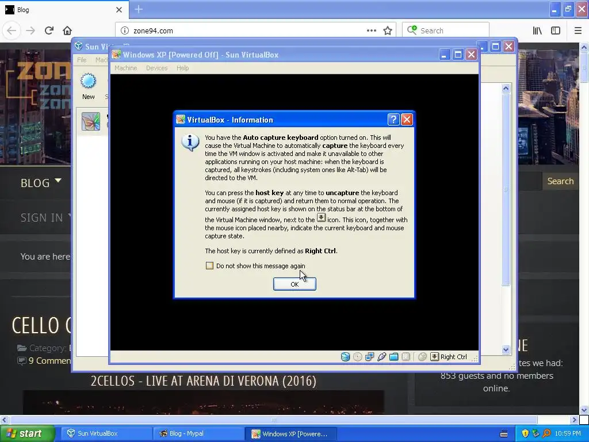Click the keyboard capture arrow icon in status bar
This screenshot has height=442, width=589.
(x=434, y=357)
